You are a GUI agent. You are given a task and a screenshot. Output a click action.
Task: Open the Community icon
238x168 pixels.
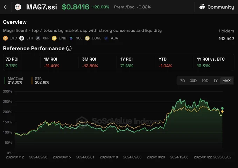[x=202, y=7]
